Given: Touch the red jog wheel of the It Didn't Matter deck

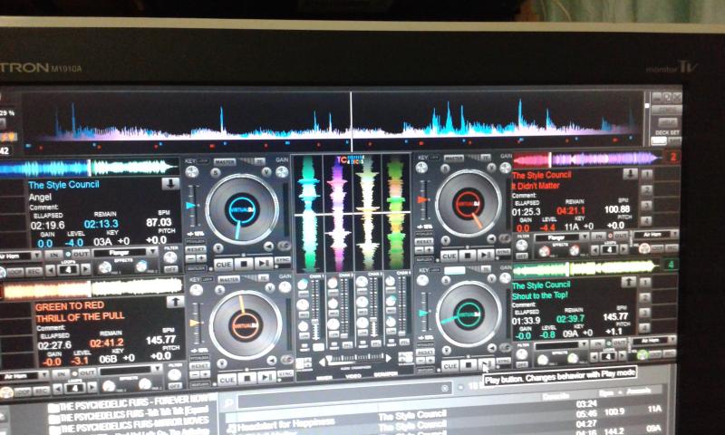Looking at the screenshot, I should click(x=469, y=203).
